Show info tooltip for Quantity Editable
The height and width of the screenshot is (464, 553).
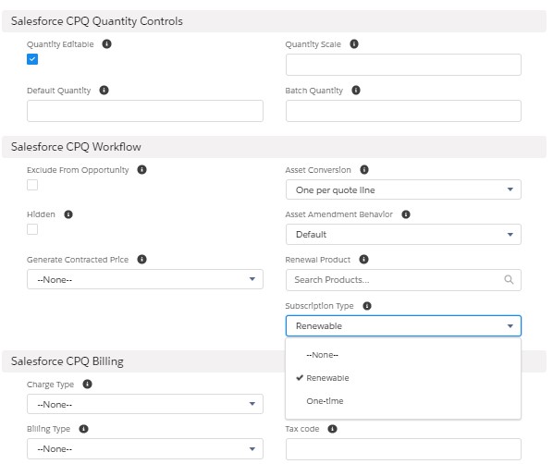106,44
